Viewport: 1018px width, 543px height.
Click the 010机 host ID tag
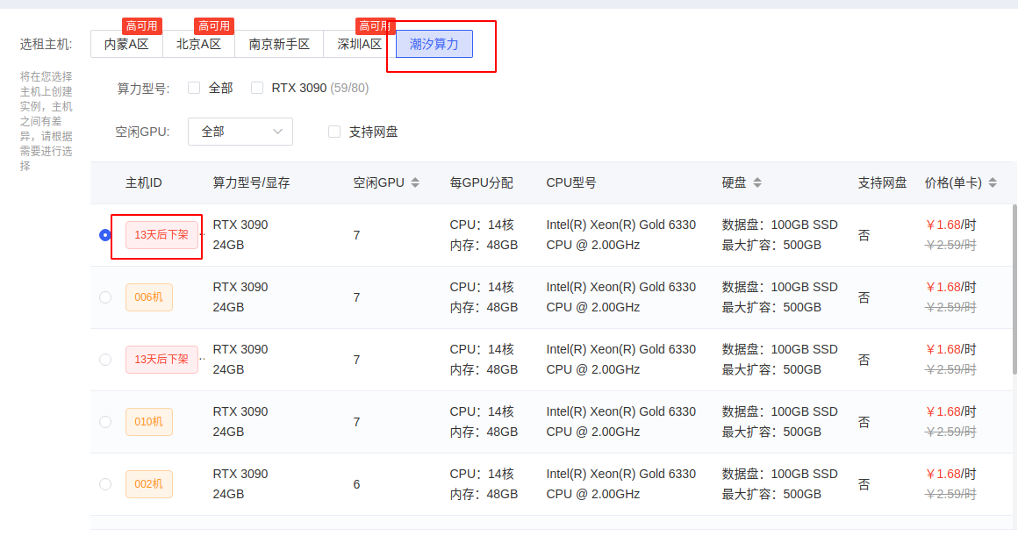(x=149, y=422)
